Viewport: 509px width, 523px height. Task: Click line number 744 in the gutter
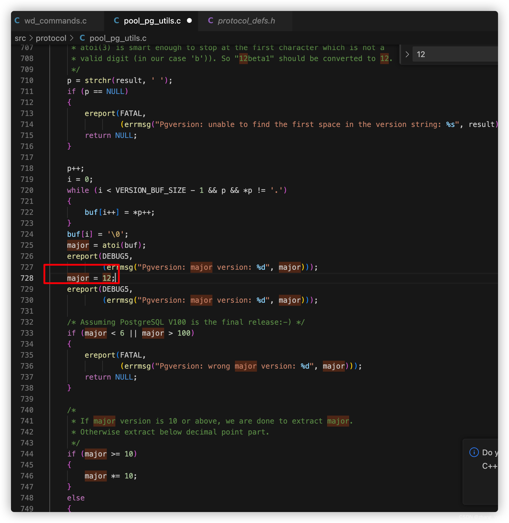(27, 454)
